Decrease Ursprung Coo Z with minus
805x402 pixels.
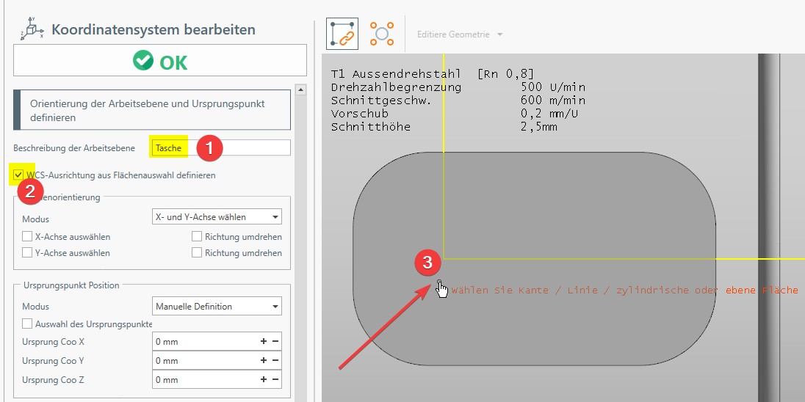pyautogui.click(x=275, y=380)
